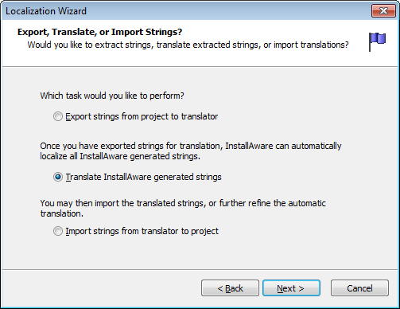The width and height of the screenshot is (400, 309).
Task: Select the Translate InstallAware generated strings radio
Action: pos(58,177)
